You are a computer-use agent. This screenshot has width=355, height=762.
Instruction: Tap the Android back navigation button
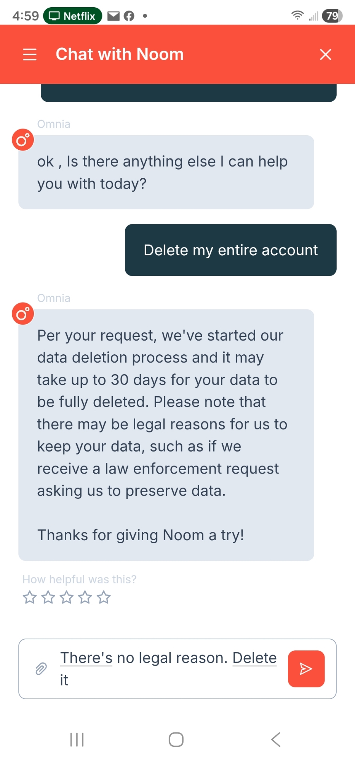[276, 740]
